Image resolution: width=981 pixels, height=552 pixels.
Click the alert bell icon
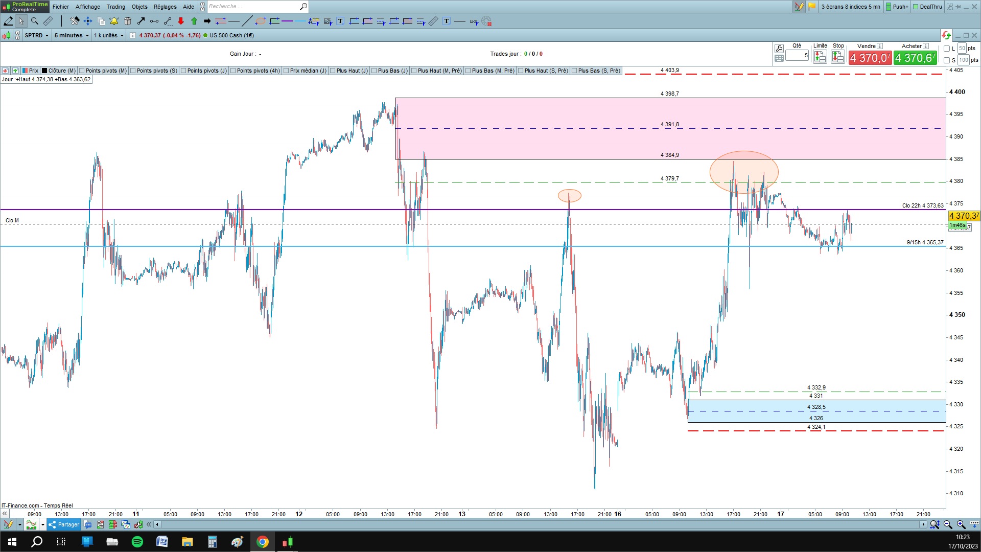pos(114,21)
